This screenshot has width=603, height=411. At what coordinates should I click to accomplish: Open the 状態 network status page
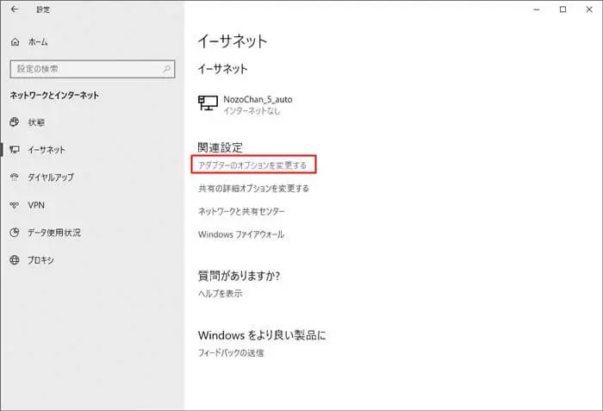pos(36,122)
